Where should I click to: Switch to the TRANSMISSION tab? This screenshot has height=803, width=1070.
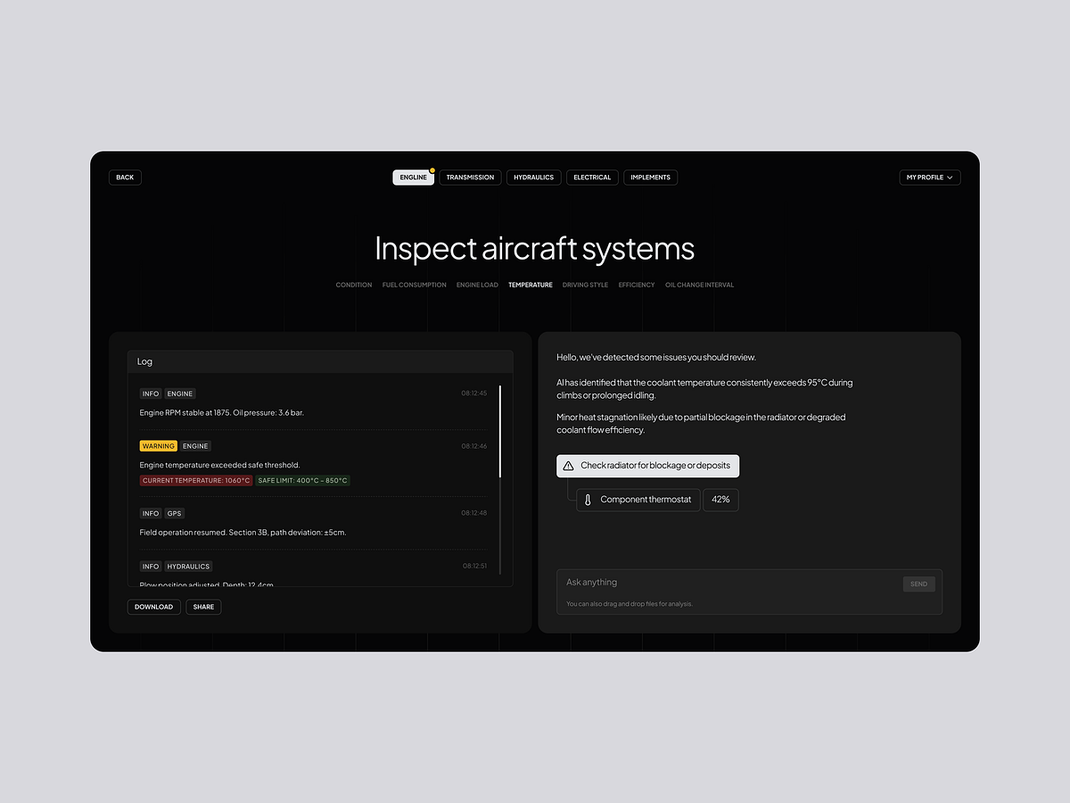[470, 177]
